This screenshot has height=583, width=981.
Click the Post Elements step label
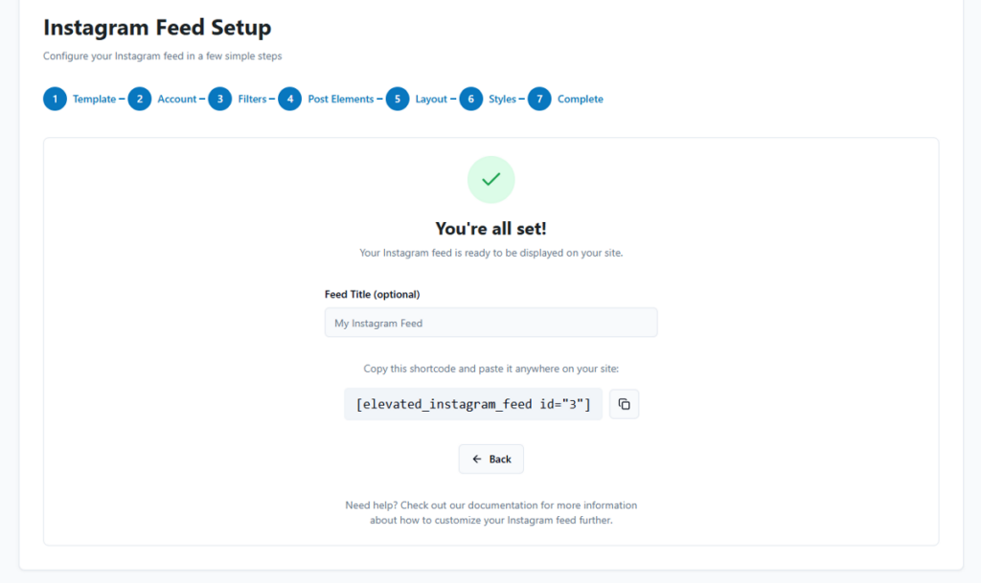coord(340,99)
